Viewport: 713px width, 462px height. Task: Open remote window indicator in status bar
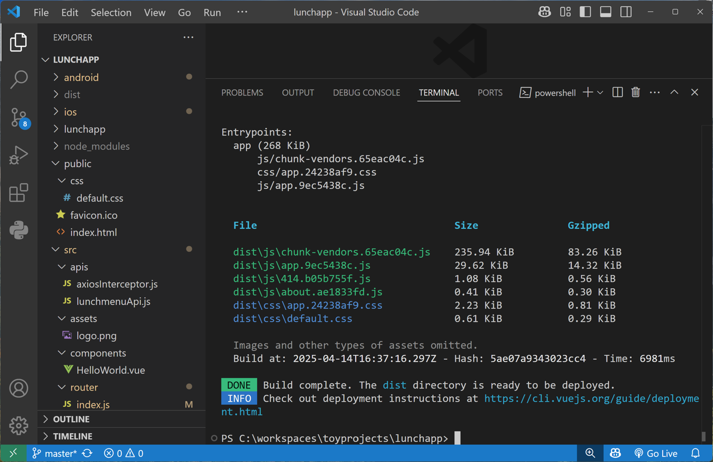tap(13, 453)
